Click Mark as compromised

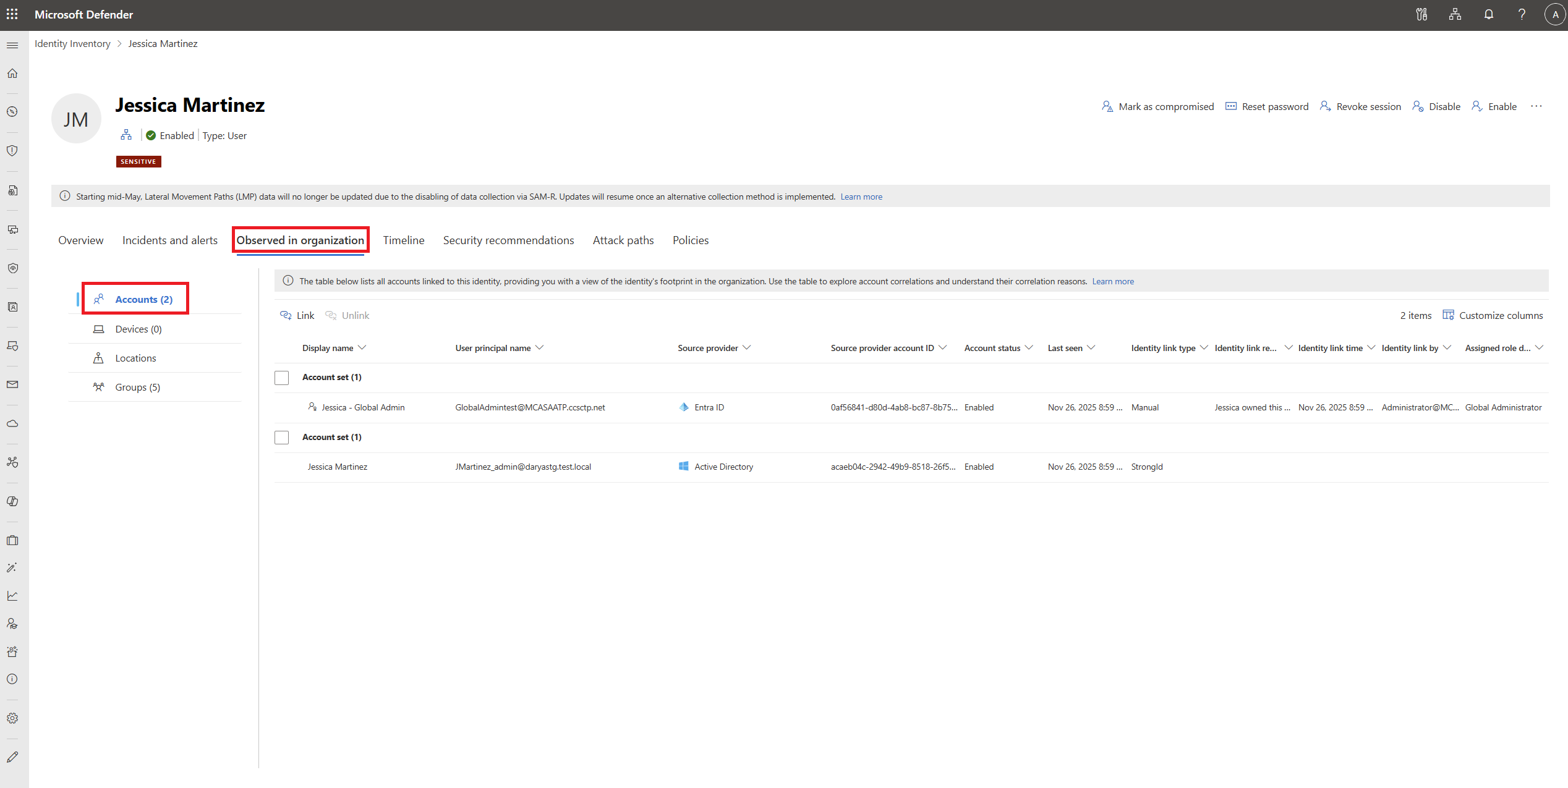click(1158, 106)
